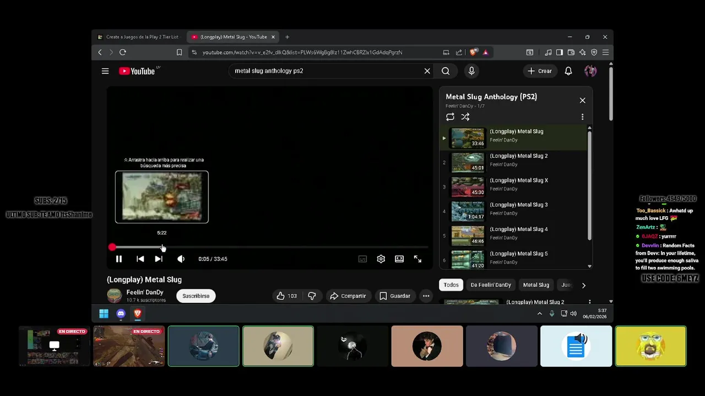Switch to Juegos de la Play 2 Tier List tab
This screenshot has width=705, height=396.
point(139,37)
